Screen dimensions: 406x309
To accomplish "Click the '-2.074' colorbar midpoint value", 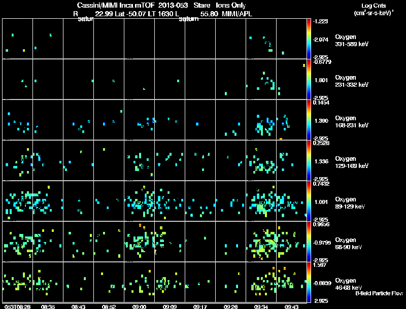I will (x=320, y=40).
